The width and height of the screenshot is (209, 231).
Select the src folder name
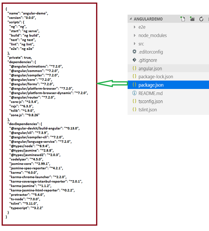click(x=141, y=44)
